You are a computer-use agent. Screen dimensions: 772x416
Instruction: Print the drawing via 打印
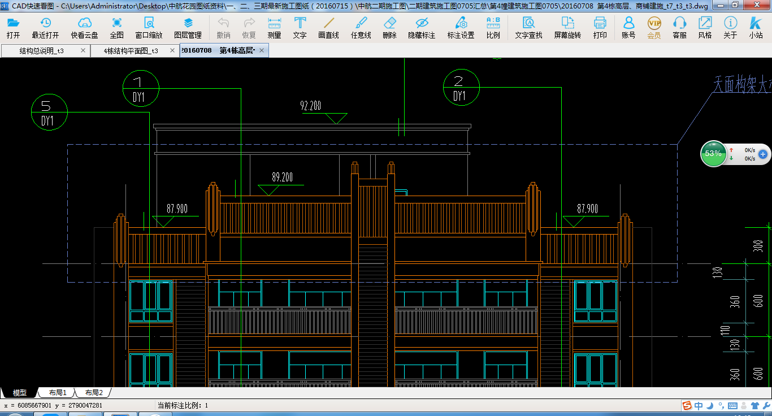[x=600, y=27]
